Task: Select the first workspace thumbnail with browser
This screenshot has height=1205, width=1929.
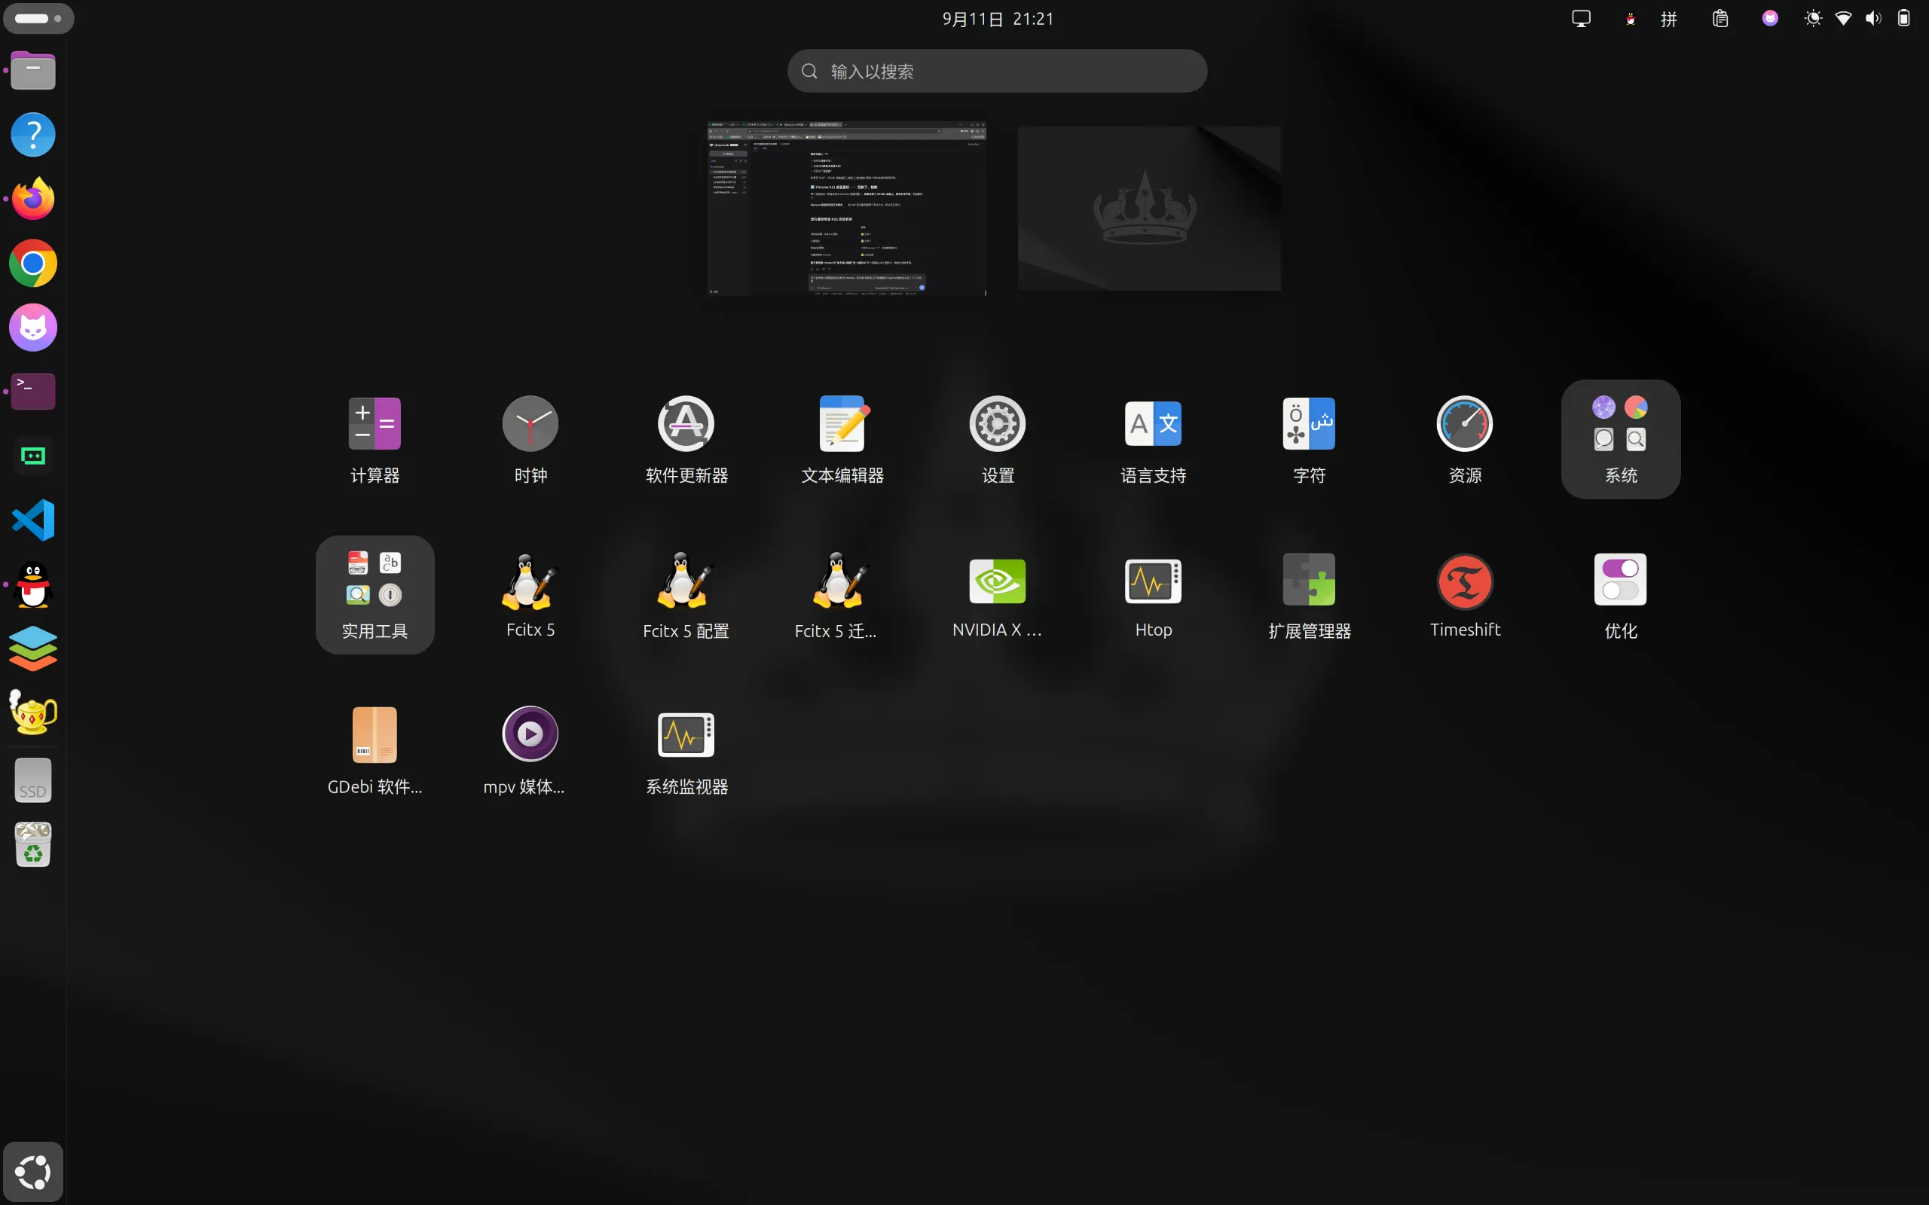Action: (846, 208)
